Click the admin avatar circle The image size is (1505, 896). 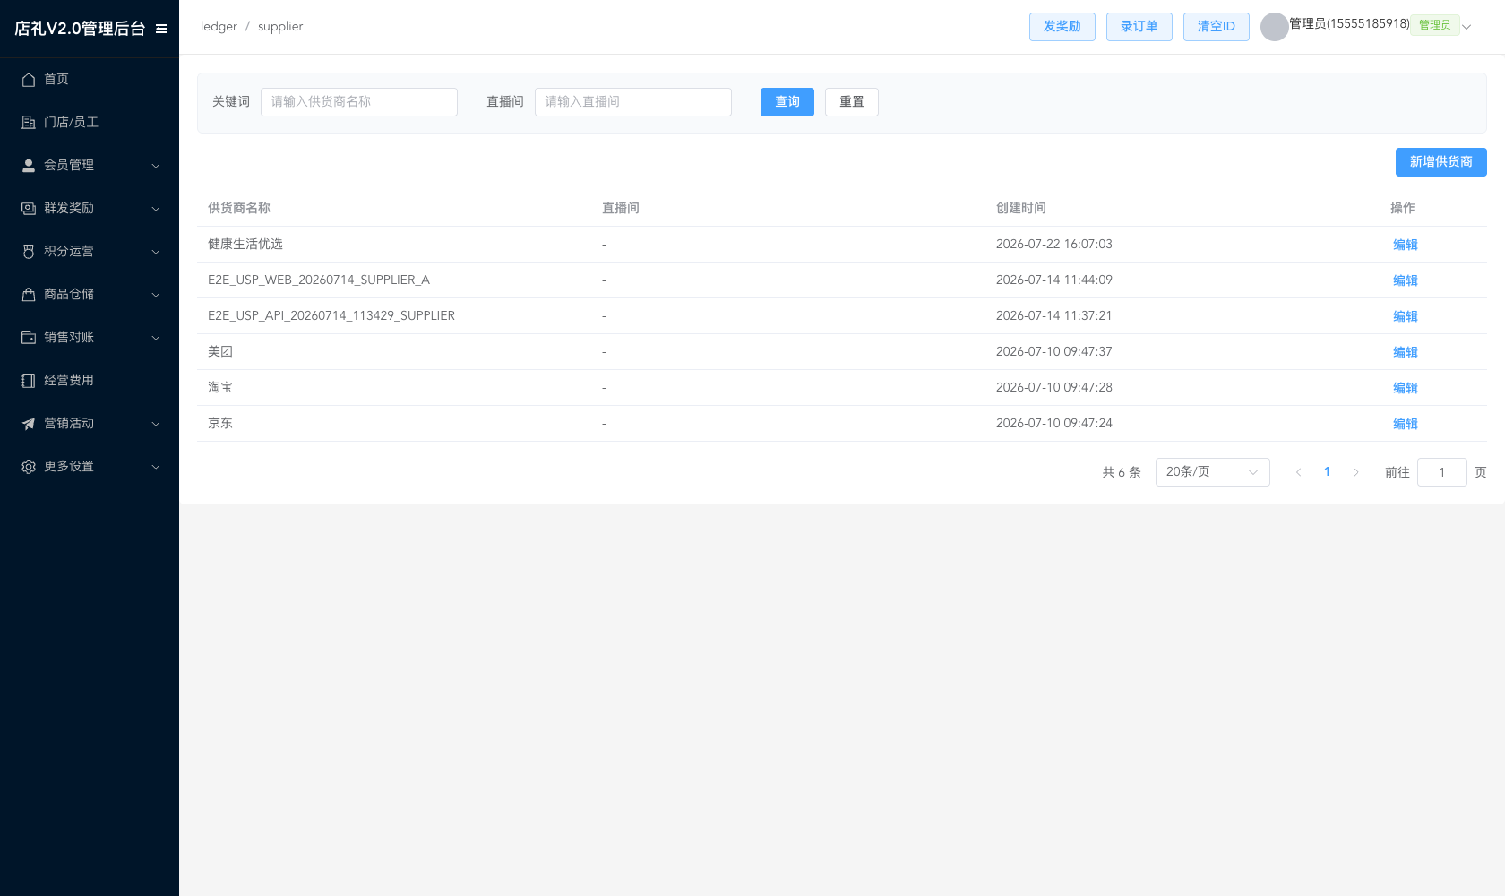tap(1274, 27)
